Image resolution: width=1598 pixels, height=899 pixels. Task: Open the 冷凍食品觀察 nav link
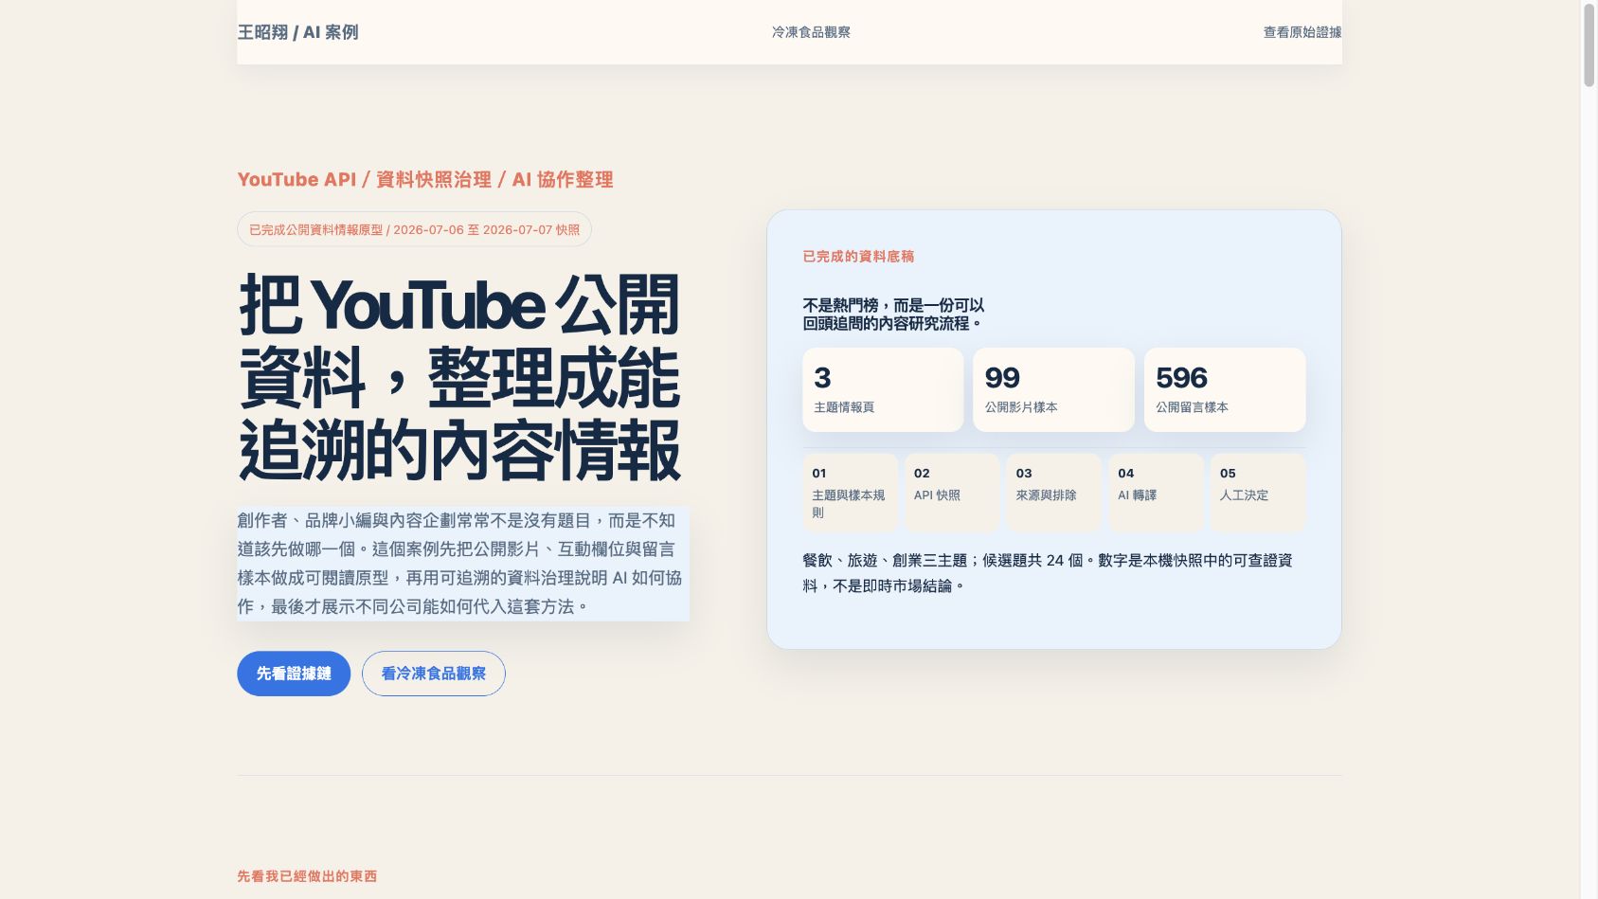pyautogui.click(x=811, y=32)
